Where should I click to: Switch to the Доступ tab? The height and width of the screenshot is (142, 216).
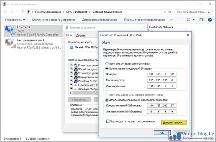[80, 35]
